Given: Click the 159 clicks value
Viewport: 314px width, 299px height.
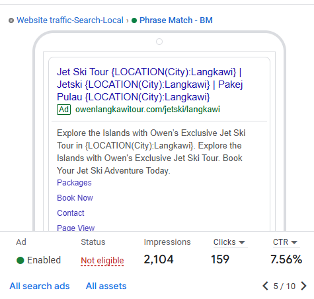Looking at the screenshot, I should pos(220,259).
